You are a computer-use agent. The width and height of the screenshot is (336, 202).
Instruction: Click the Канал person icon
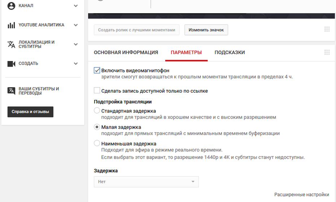coord(11,6)
